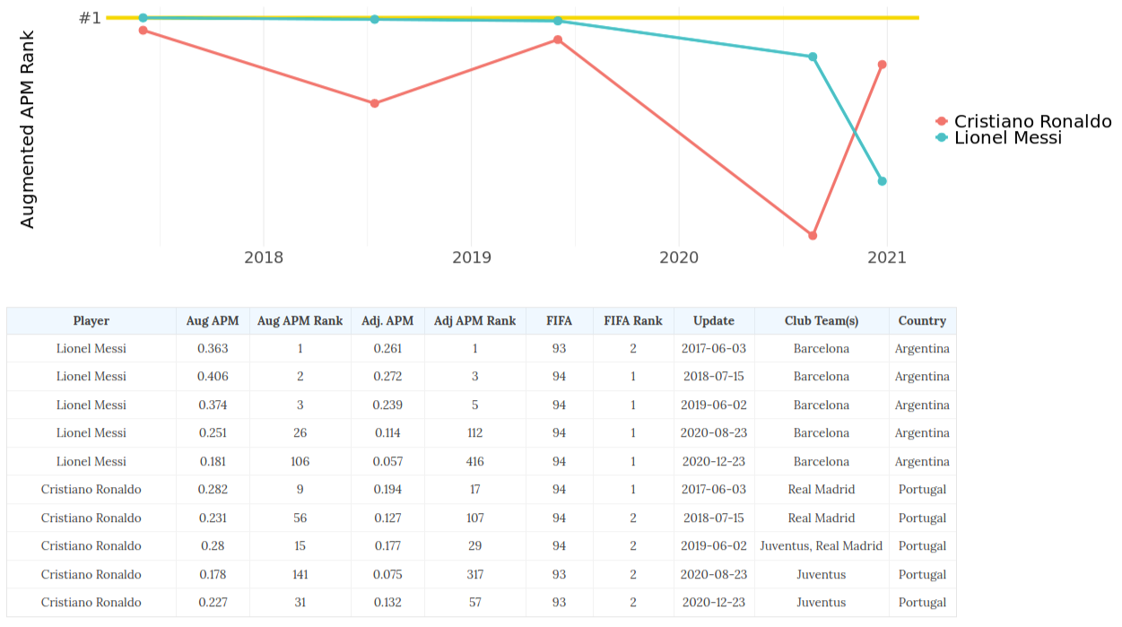Click the red Cristiano Ronaldo legend marker

click(x=941, y=121)
